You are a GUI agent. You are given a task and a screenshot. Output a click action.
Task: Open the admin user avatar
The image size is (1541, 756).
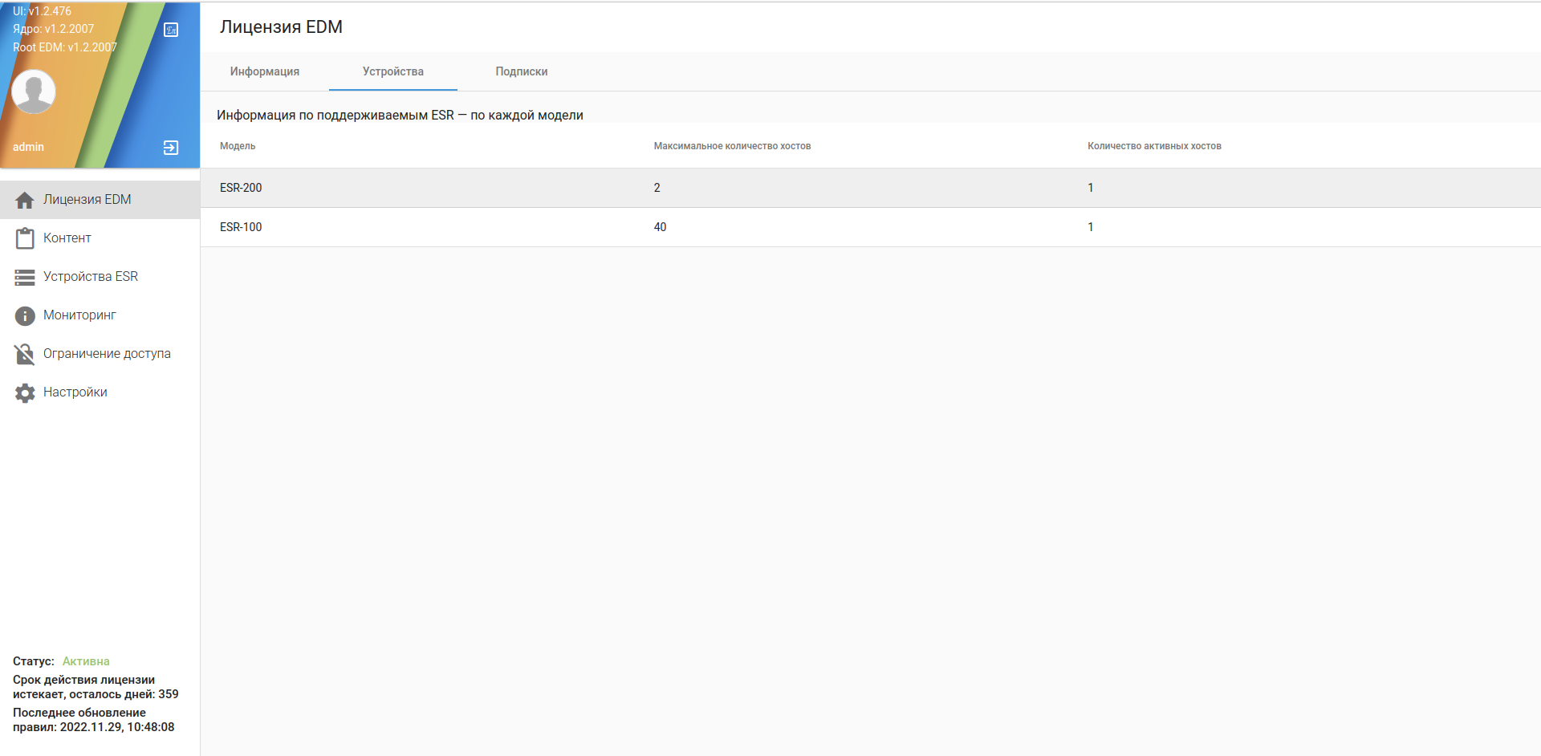click(34, 91)
